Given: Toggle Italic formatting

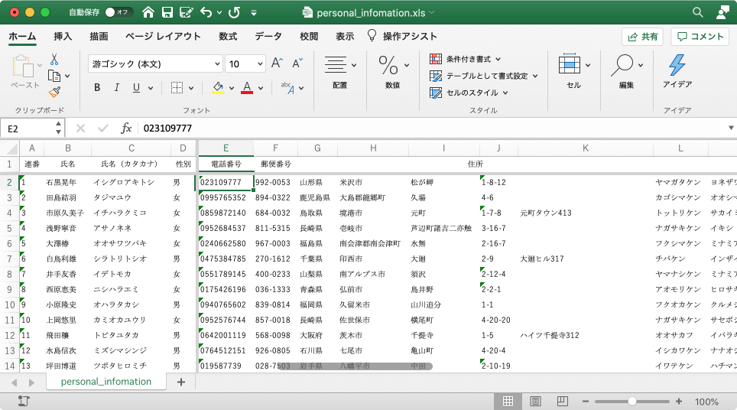Looking at the screenshot, I should coord(116,87).
